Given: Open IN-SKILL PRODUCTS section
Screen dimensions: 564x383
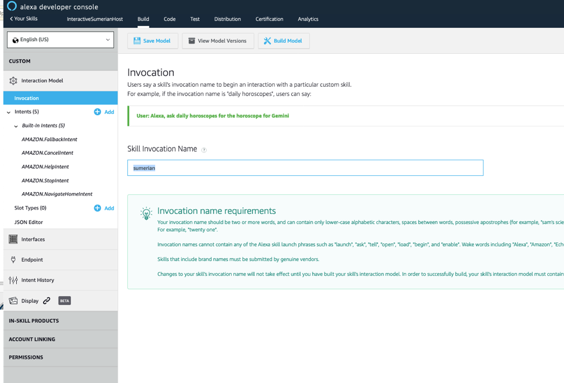Looking at the screenshot, I should coord(60,321).
